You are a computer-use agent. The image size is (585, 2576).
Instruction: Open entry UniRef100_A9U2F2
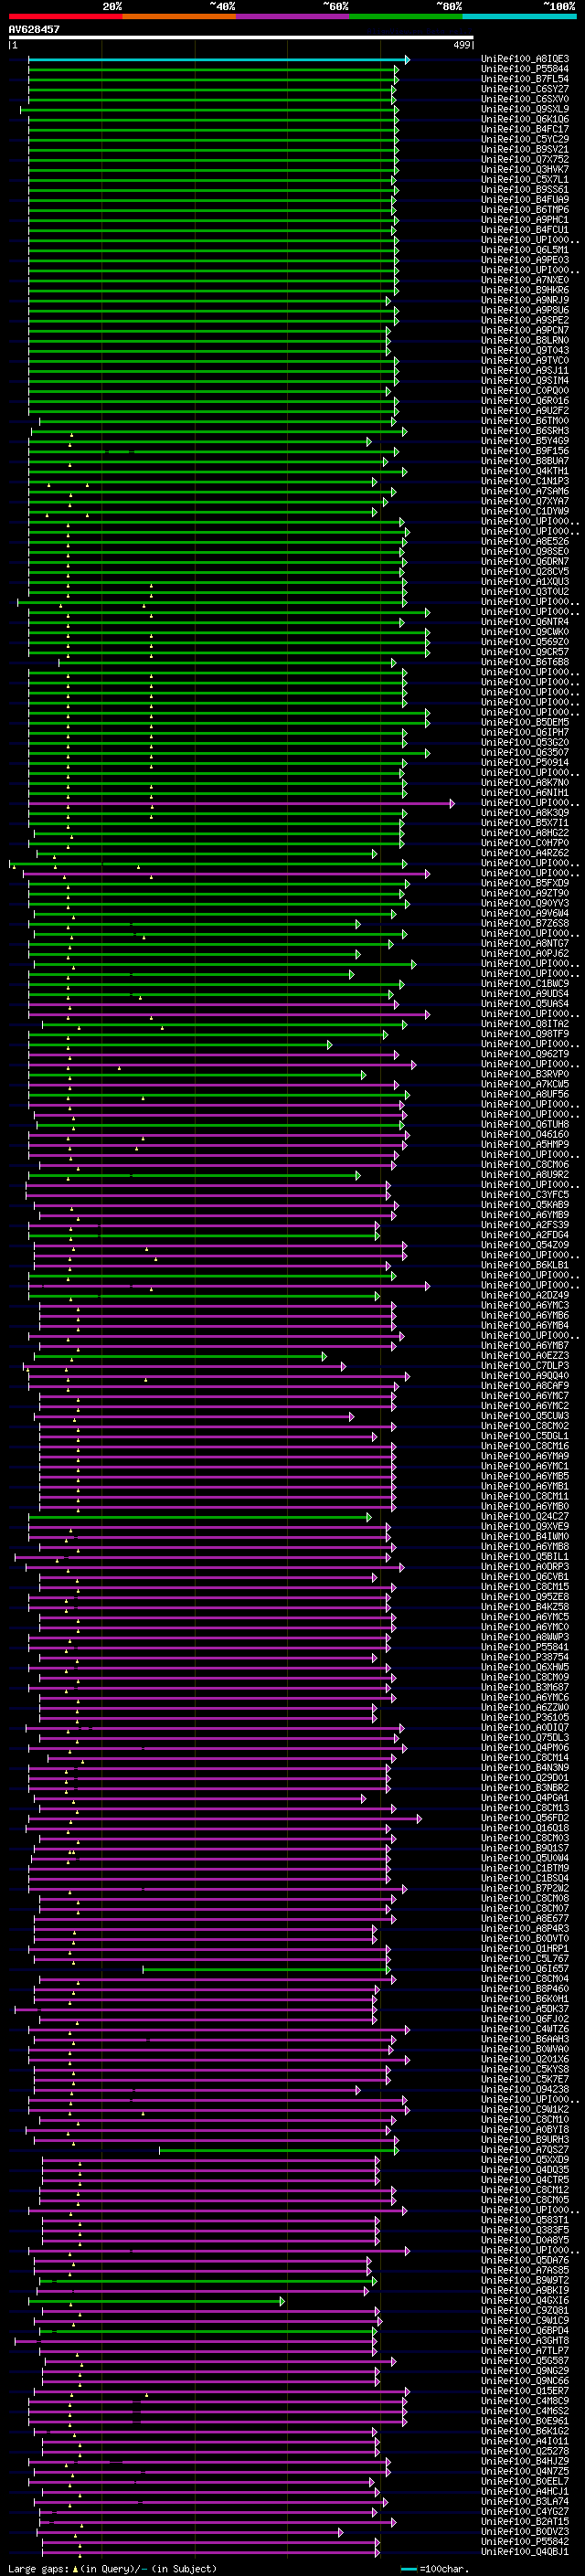[525, 411]
